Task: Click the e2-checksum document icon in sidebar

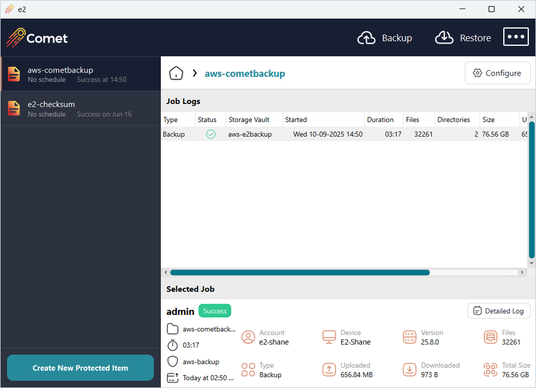Action: (x=14, y=108)
